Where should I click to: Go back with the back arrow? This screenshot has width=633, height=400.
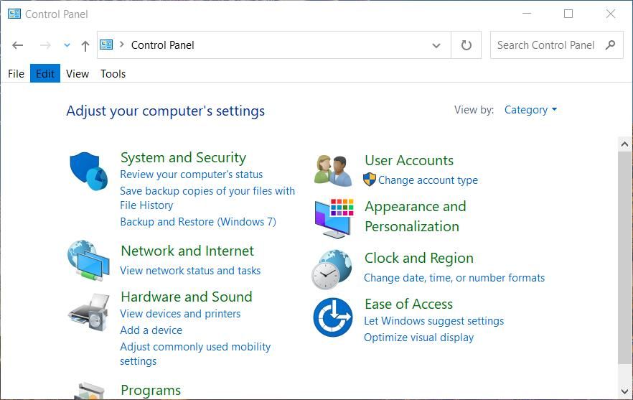click(17, 45)
